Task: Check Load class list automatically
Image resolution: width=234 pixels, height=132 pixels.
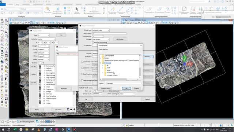Action: [x=82, y=62]
